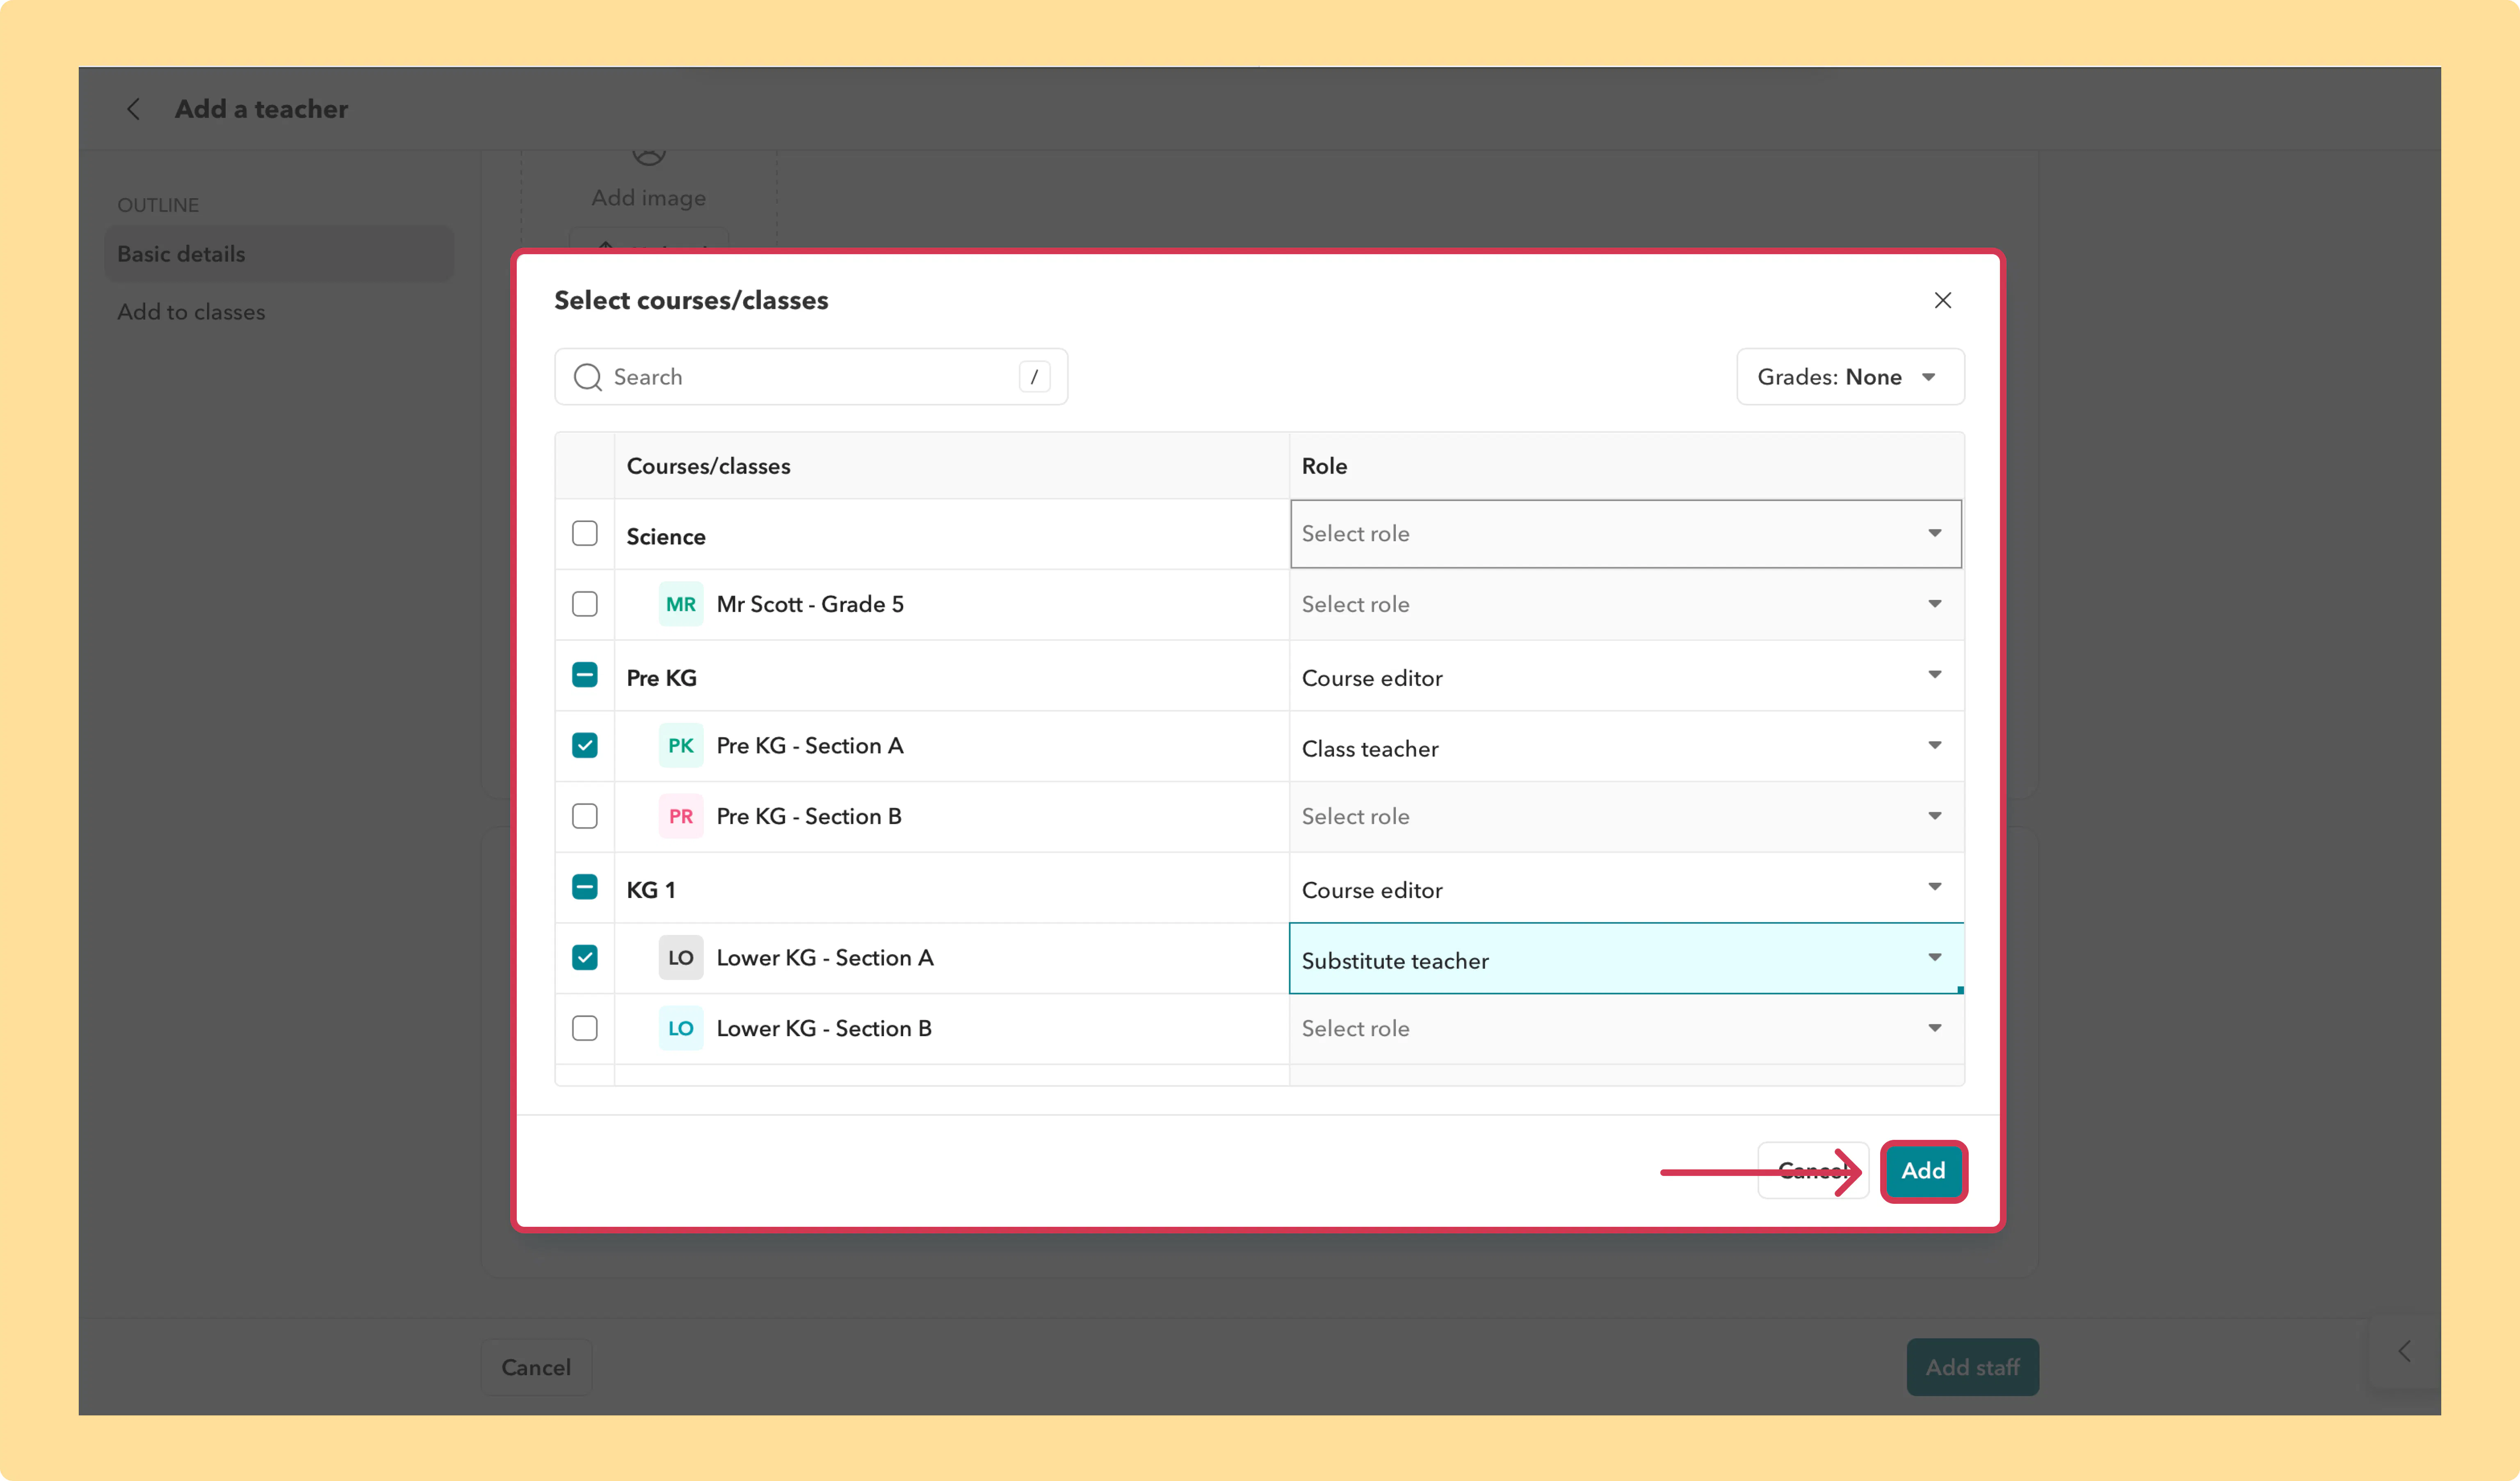This screenshot has height=1481, width=2520.
Task: Click the slash shortcut key badge
Action: point(1034,377)
